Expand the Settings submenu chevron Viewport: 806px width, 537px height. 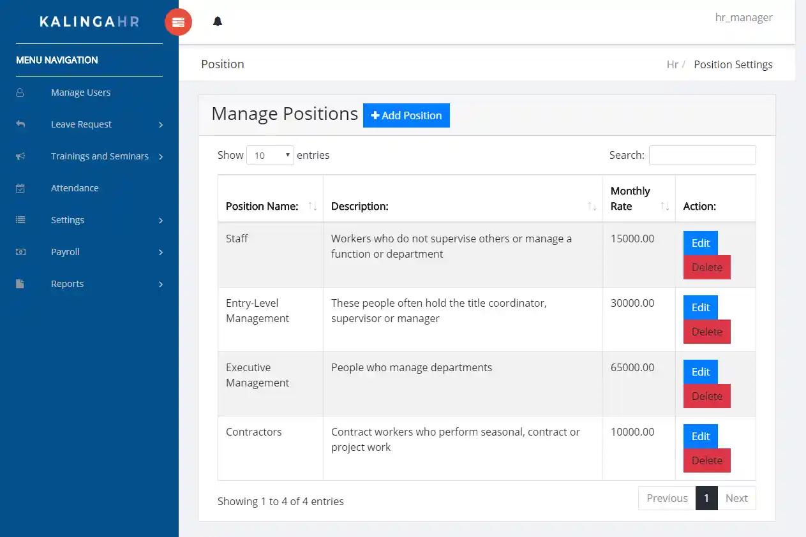(161, 221)
